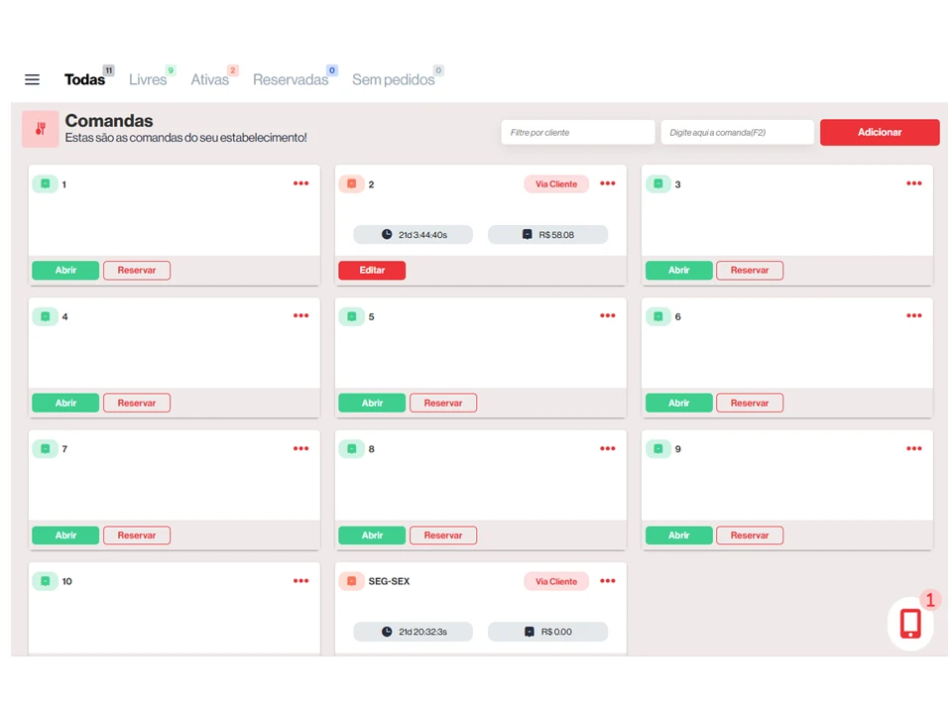Expand the three-dot menu on comanda 5

coord(607,316)
